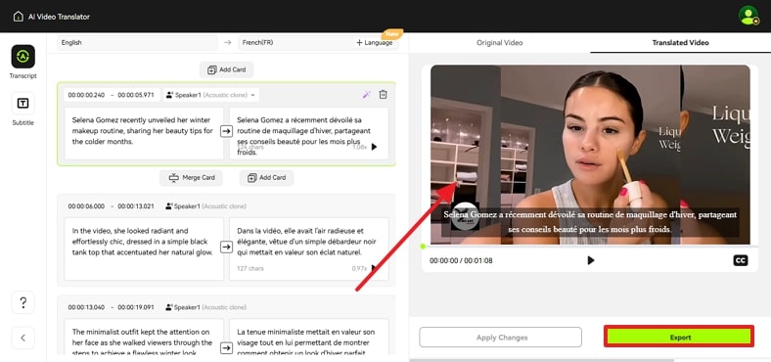This screenshot has width=771, height=362.
Task: Click the horizontal scrollbar under the Export panel
Action: (541, 360)
